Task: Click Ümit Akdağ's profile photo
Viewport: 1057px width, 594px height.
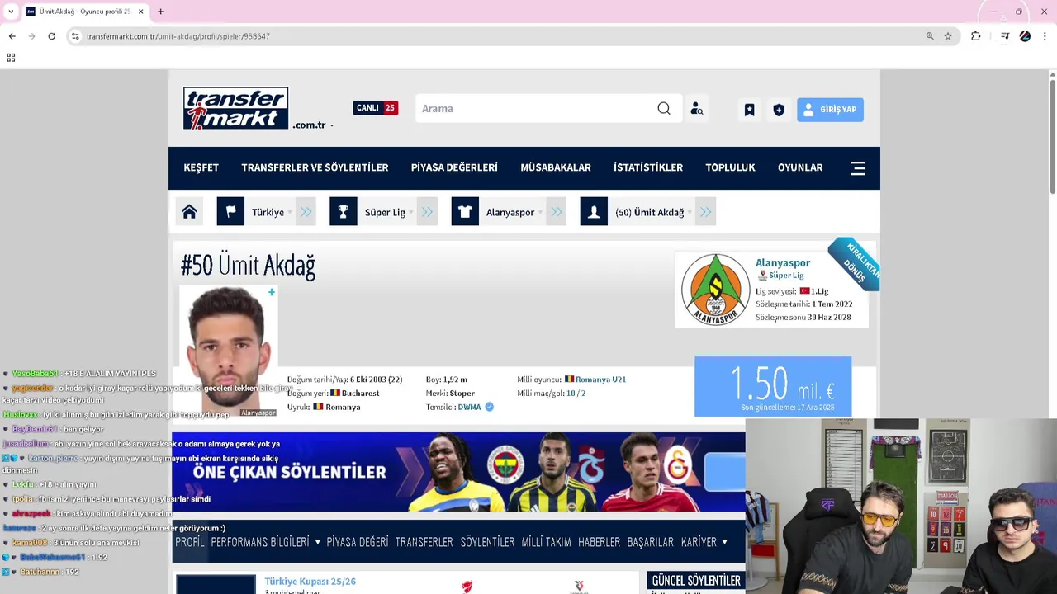Action: pos(228,351)
